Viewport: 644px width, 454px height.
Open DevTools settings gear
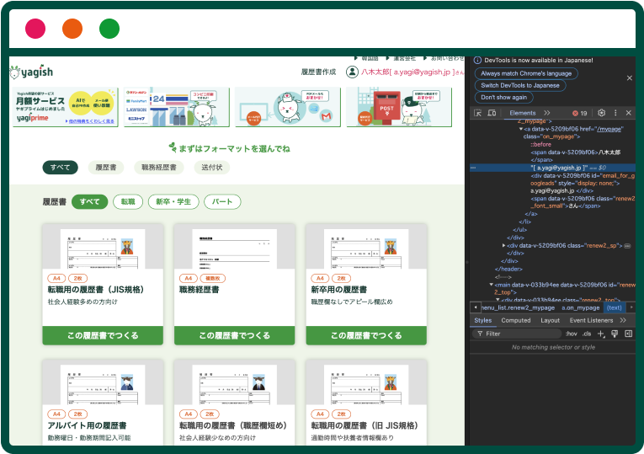click(x=602, y=113)
